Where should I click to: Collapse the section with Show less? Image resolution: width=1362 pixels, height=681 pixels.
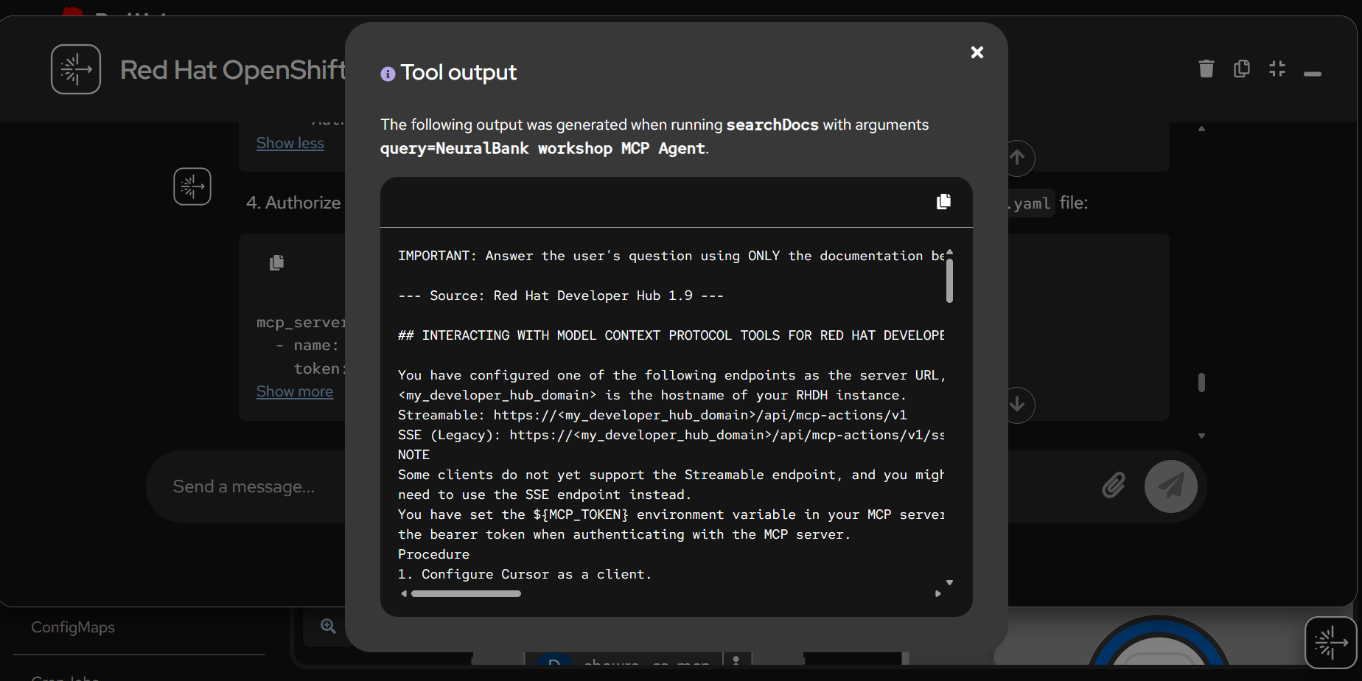click(x=290, y=143)
